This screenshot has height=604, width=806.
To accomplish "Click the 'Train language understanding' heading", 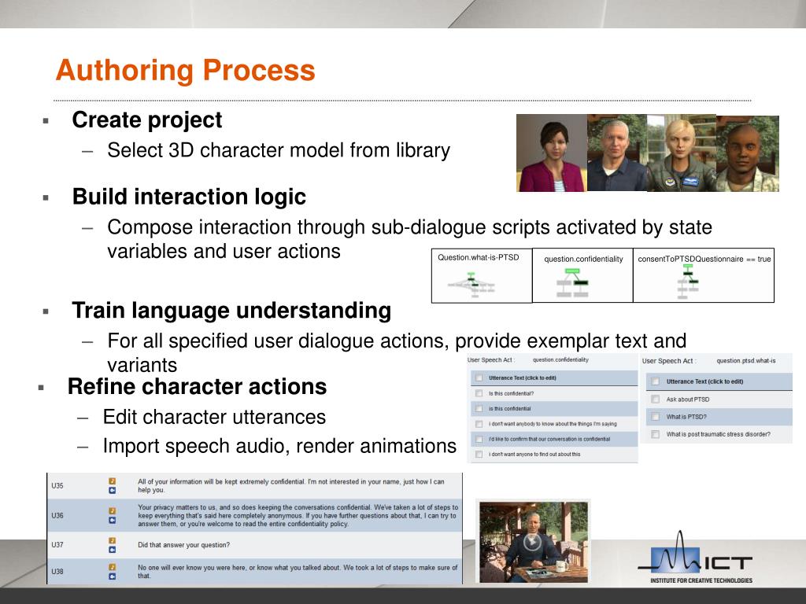I will pyautogui.click(x=232, y=311).
